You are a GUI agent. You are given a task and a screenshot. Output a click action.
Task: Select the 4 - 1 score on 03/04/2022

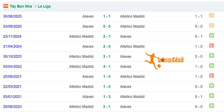point(107,67)
